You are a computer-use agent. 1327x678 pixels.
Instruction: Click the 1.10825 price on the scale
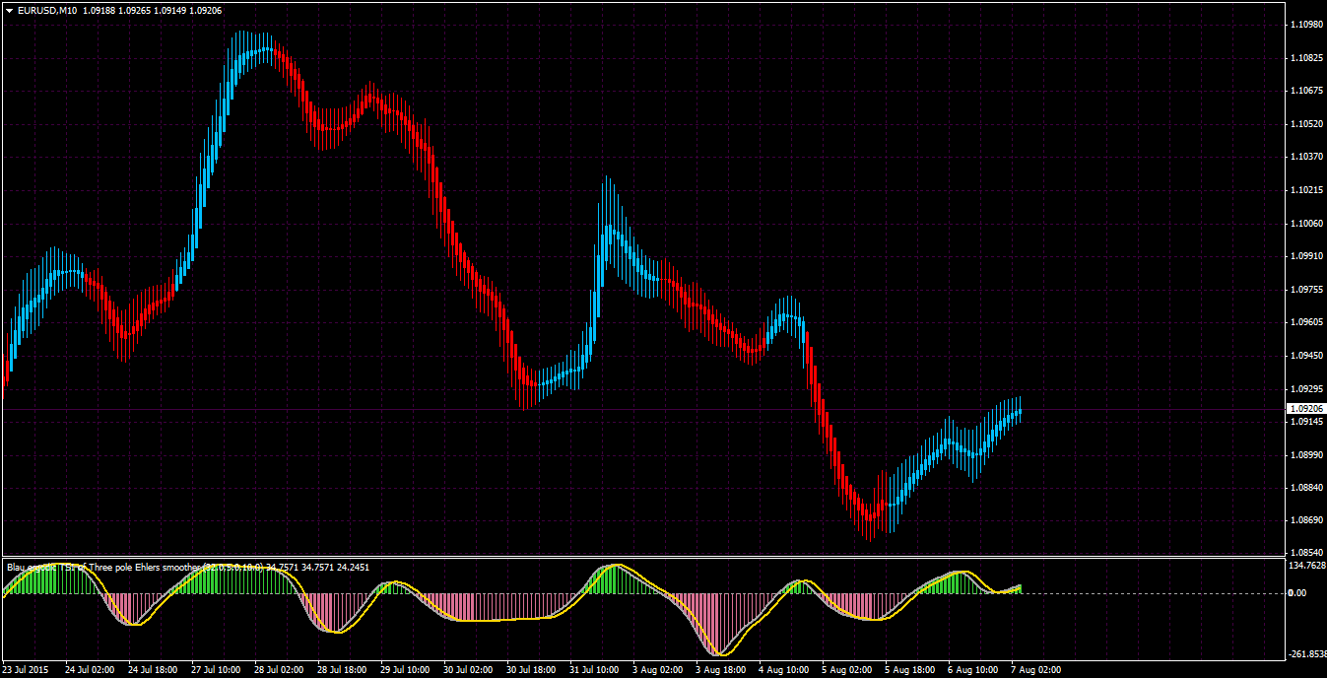point(1306,58)
